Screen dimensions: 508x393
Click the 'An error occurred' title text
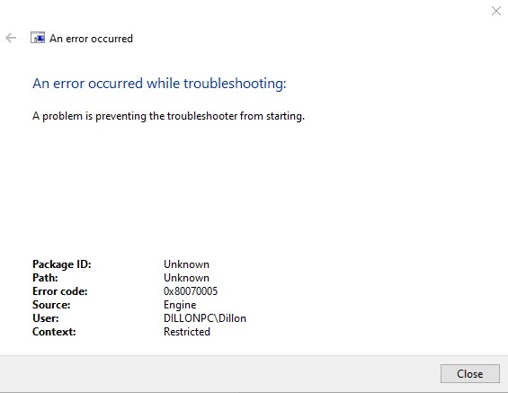91,39
